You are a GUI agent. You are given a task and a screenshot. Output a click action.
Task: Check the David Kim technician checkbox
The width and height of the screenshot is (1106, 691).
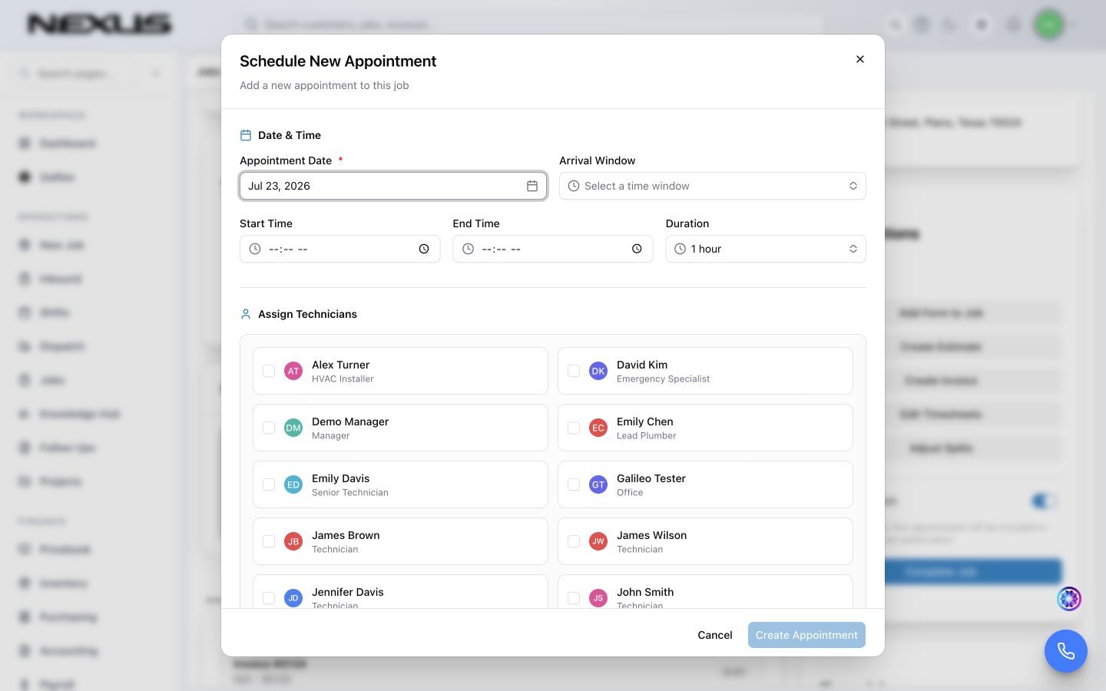point(574,371)
